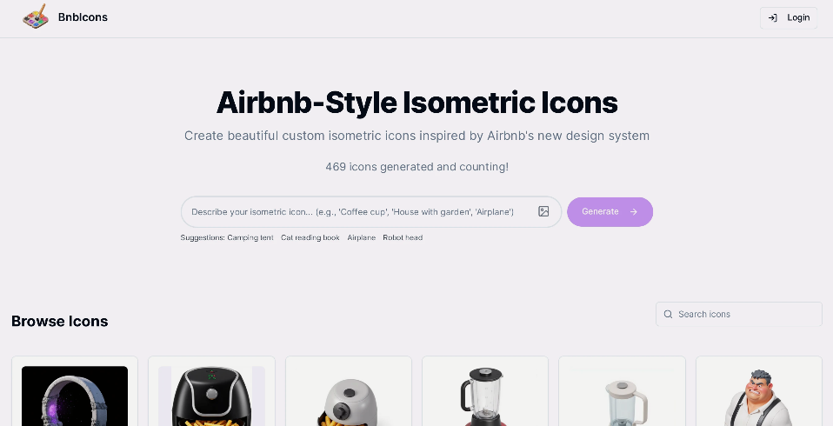Click the BnbIcons palette logo
The height and width of the screenshot is (426, 833).
(36, 17)
